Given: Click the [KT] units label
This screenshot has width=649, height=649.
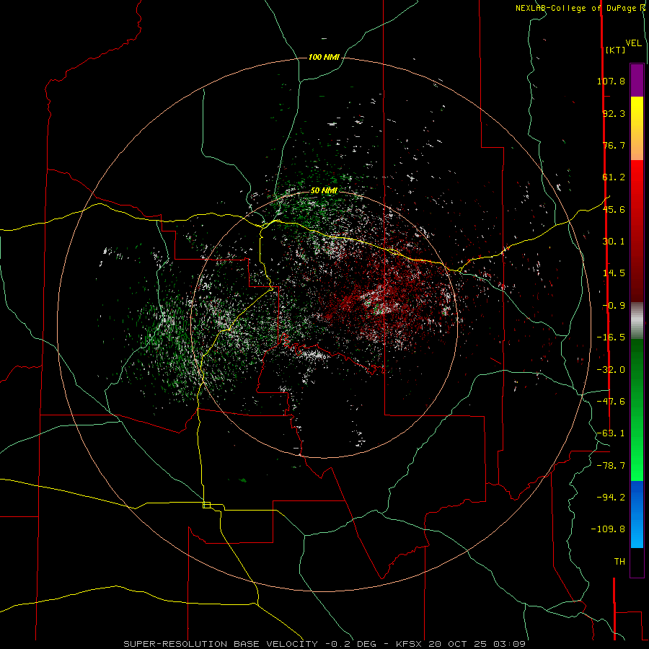Looking at the screenshot, I should 615,50.
